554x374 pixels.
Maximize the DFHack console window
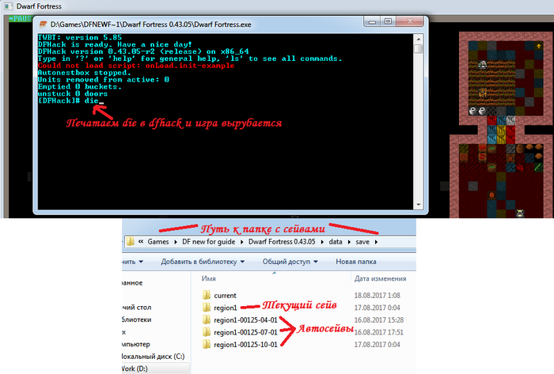389,24
